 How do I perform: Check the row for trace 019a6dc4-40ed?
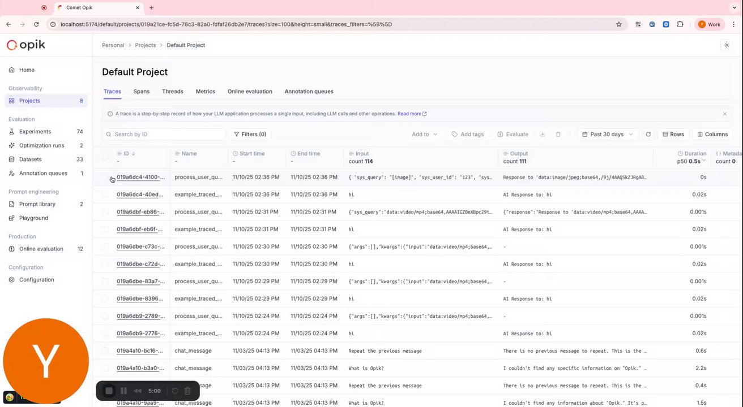click(x=105, y=194)
